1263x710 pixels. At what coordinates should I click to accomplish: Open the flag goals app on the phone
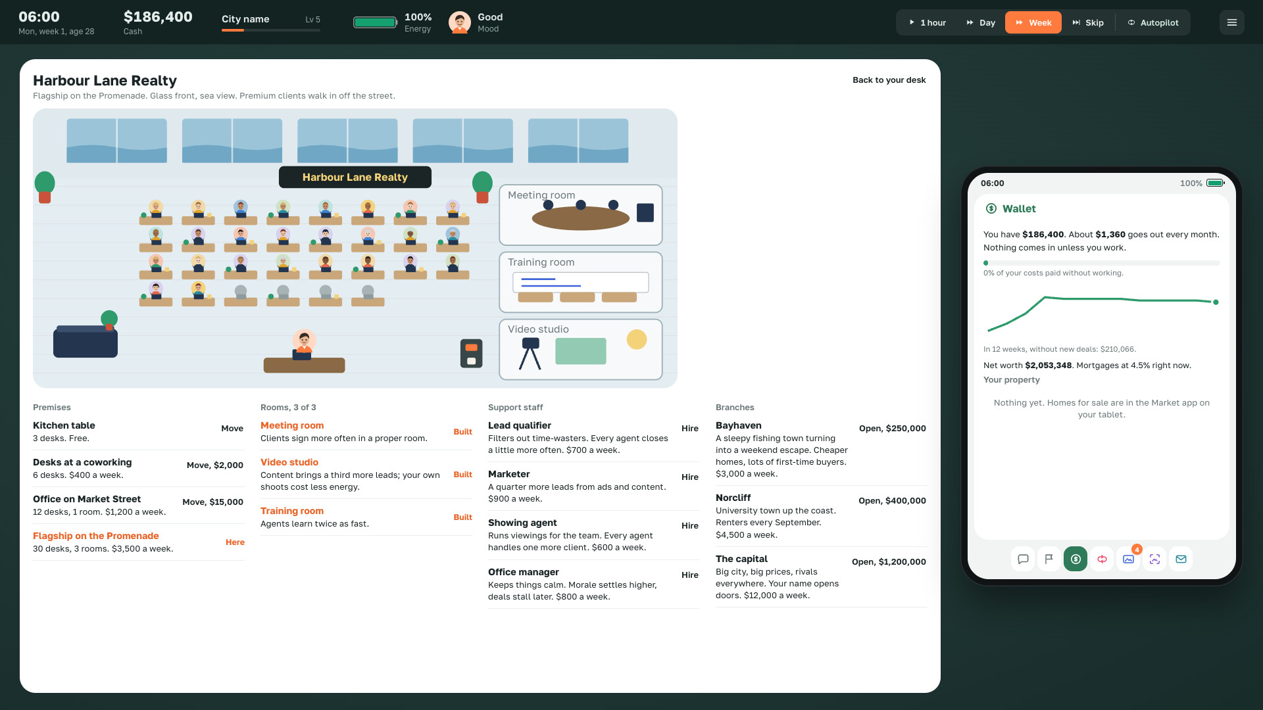pos(1049,559)
